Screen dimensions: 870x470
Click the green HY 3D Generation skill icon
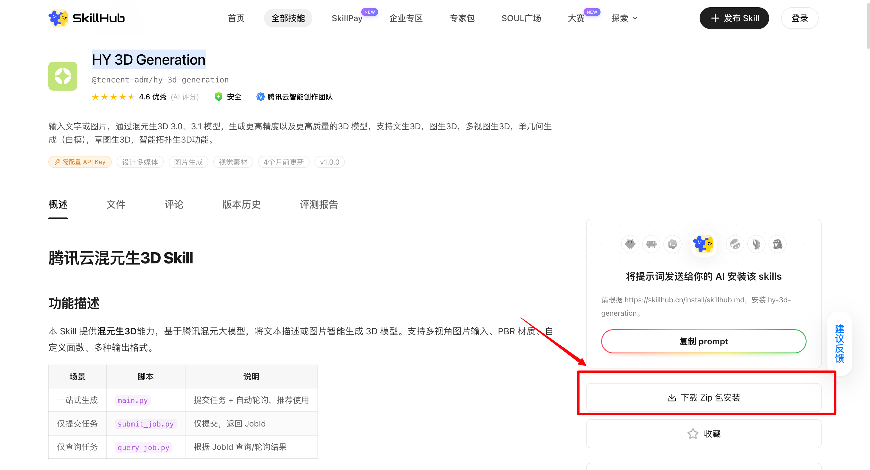point(63,76)
